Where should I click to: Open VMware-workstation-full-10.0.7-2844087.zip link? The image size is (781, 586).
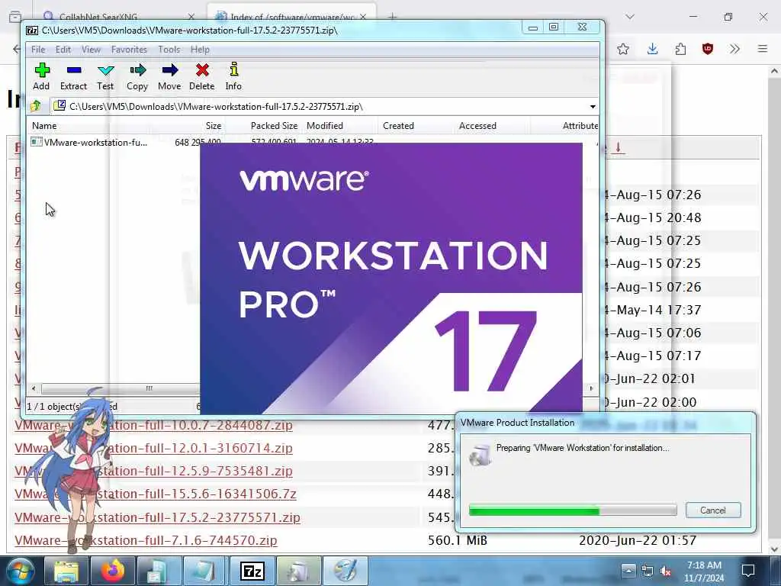pyautogui.click(x=153, y=425)
